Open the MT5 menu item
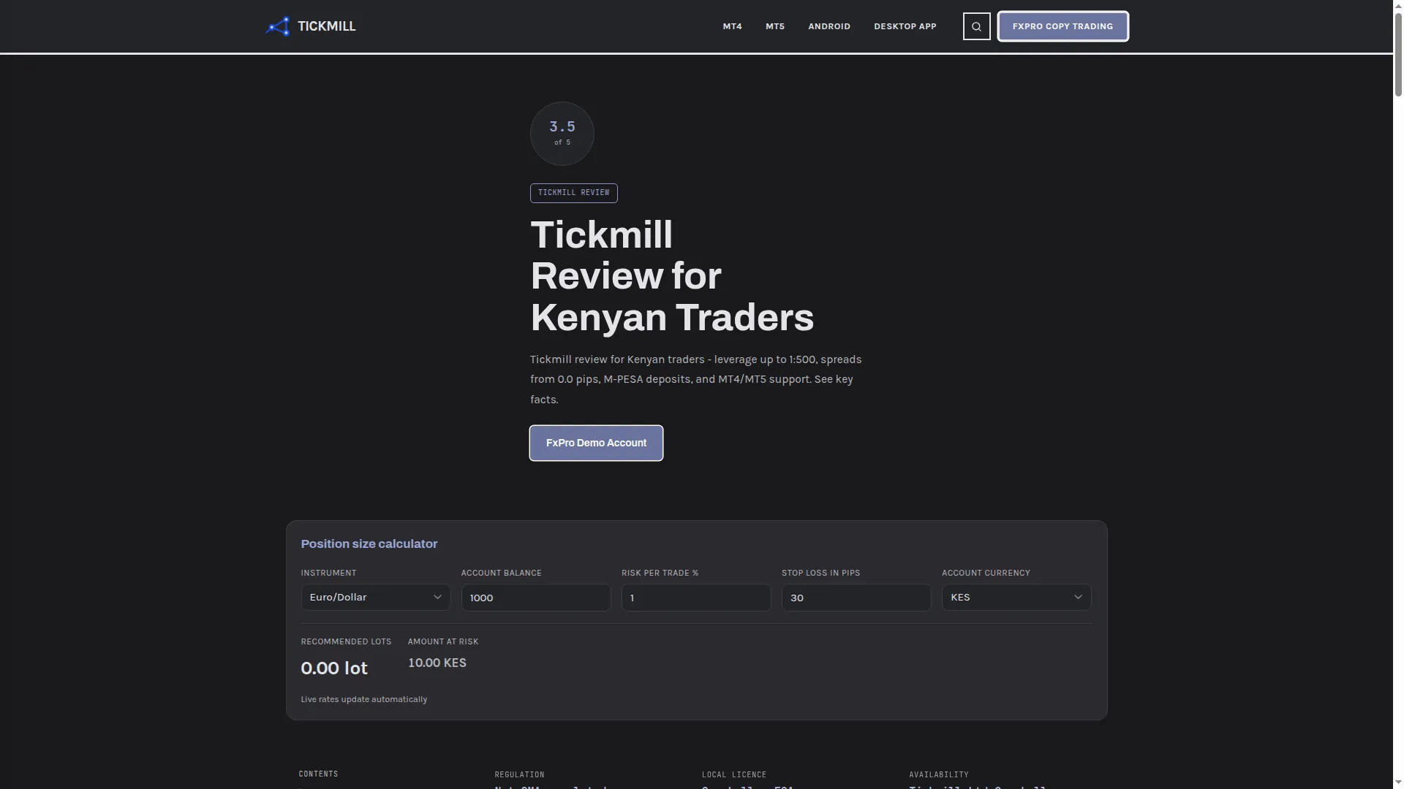The height and width of the screenshot is (789, 1404). [775, 26]
